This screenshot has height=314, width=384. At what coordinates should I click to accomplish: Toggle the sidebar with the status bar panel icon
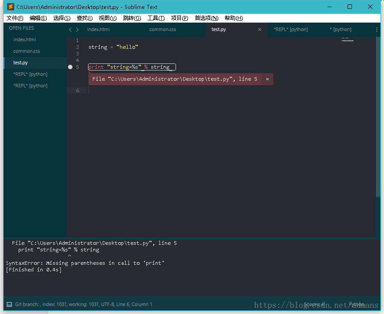9,305
